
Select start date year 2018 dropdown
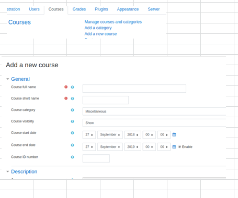coord(133,134)
